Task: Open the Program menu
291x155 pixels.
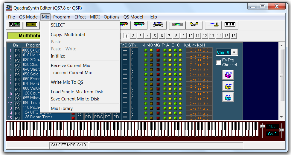Action: click(62, 17)
